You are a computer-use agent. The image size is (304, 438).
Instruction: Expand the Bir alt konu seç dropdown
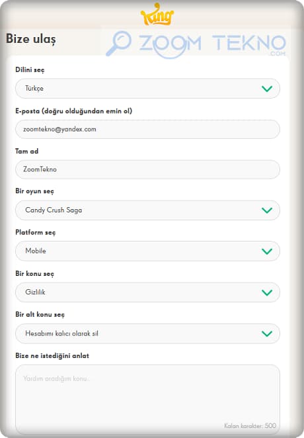147,333
